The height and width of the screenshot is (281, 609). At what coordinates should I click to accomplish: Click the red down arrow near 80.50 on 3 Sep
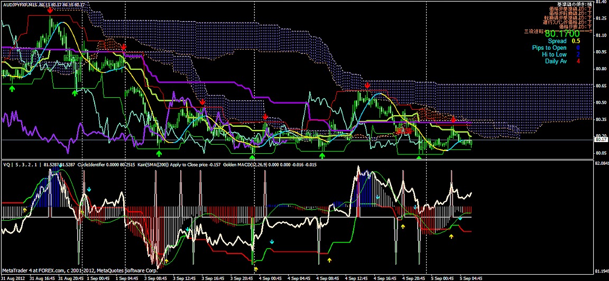point(202,101)
